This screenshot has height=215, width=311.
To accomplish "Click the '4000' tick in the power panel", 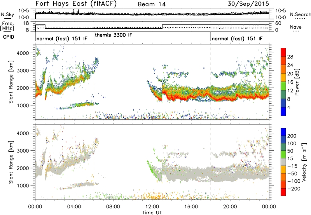I will tap(23, 53).
